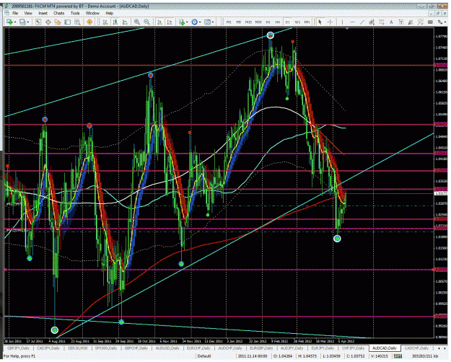Click the Default profile in status bar
451x362 pixels.
tap(204, 356)
